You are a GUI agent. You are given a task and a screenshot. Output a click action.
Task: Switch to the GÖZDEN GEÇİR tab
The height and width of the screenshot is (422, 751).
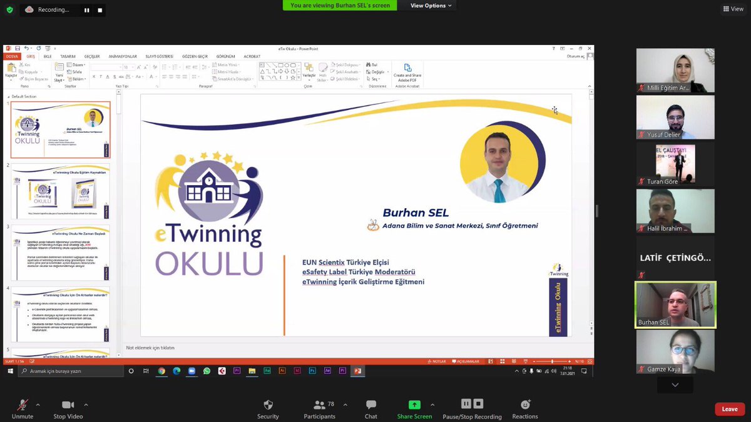click(x=195, y=56)
